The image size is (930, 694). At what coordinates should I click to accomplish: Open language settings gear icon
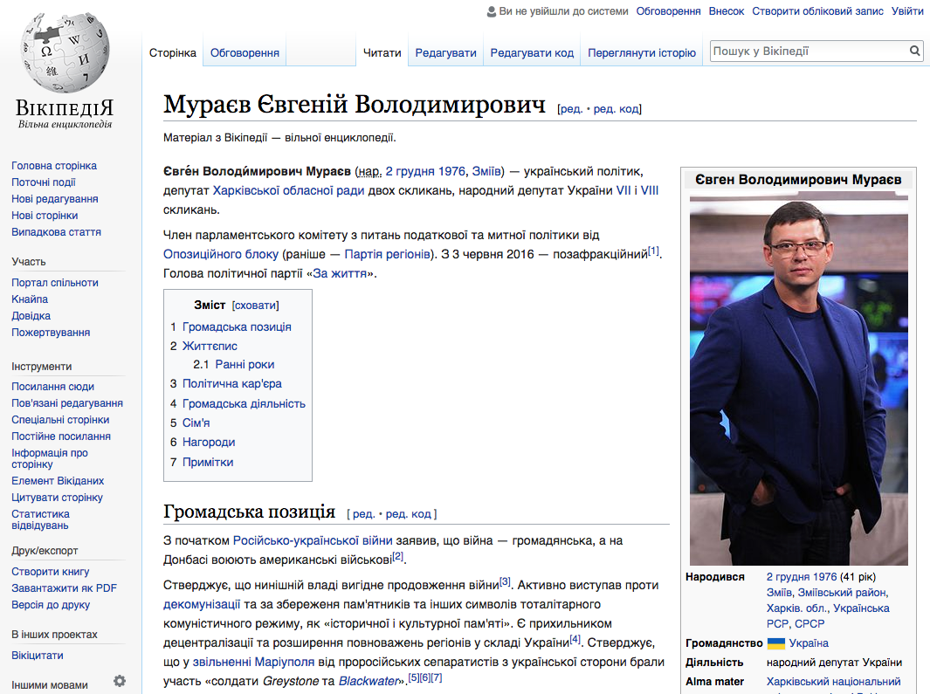click(120, 681)
